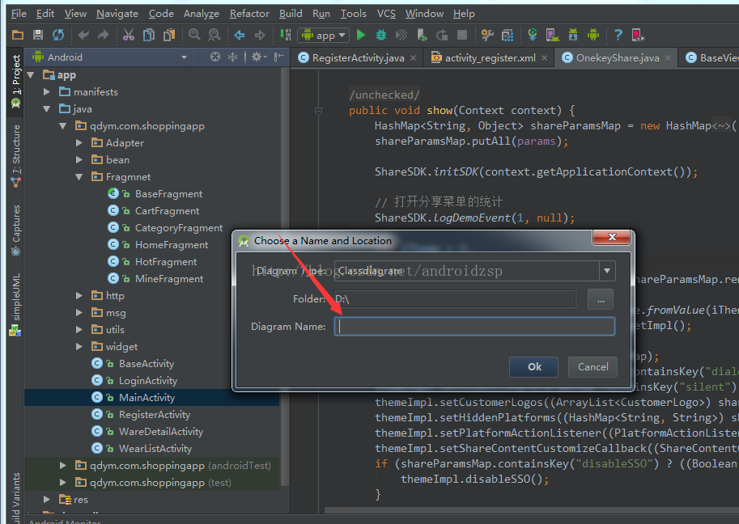Open the Captures side tool window
The width and height of the screenshot is (739, 524).
[x=15, y=230]
